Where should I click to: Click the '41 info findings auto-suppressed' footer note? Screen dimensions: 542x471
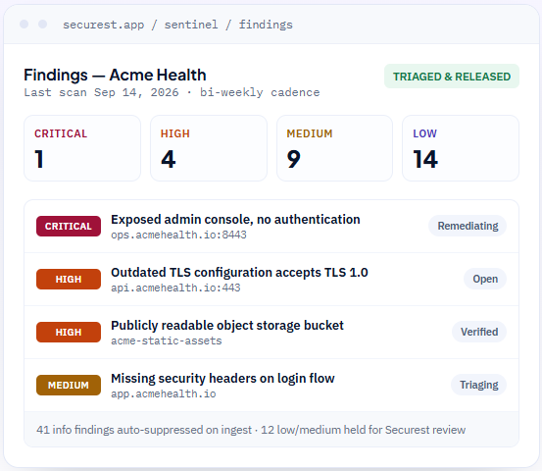tap(251, 430)
